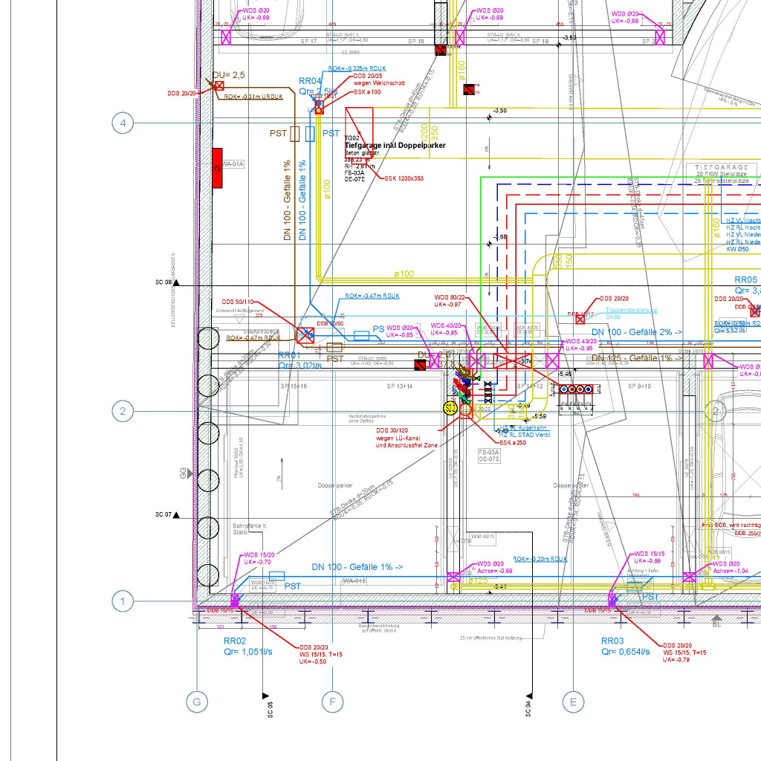Viewport: 761px width, 761px height.
Task: Select the blue PST rectangle symbol near axis 4
Action: [310, 134]
